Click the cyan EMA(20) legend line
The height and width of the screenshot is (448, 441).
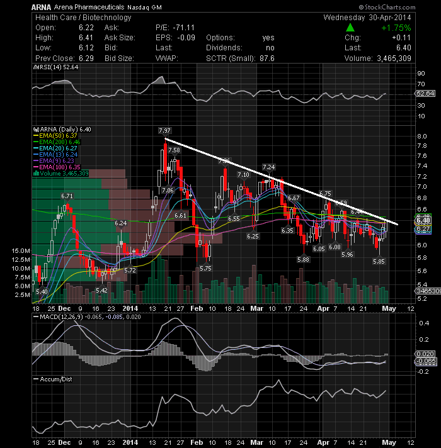click(36, 148)
